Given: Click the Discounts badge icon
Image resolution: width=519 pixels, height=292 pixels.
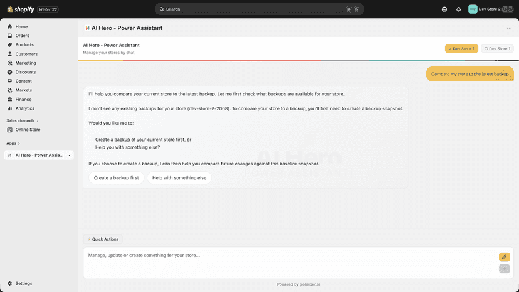Looking at the screenshot, I should click(9, 72).
